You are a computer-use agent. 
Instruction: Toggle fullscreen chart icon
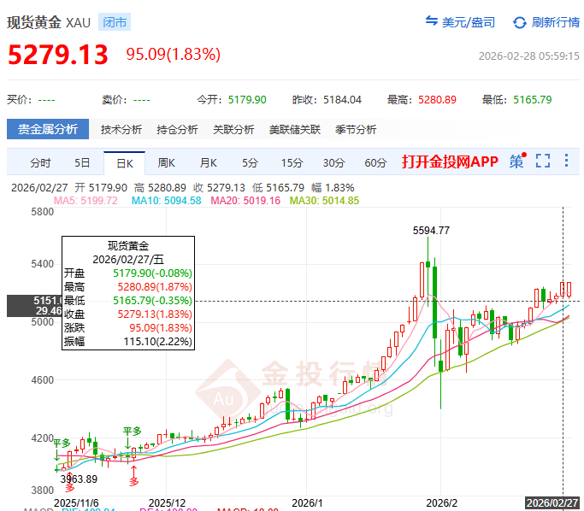coord(543,161)
